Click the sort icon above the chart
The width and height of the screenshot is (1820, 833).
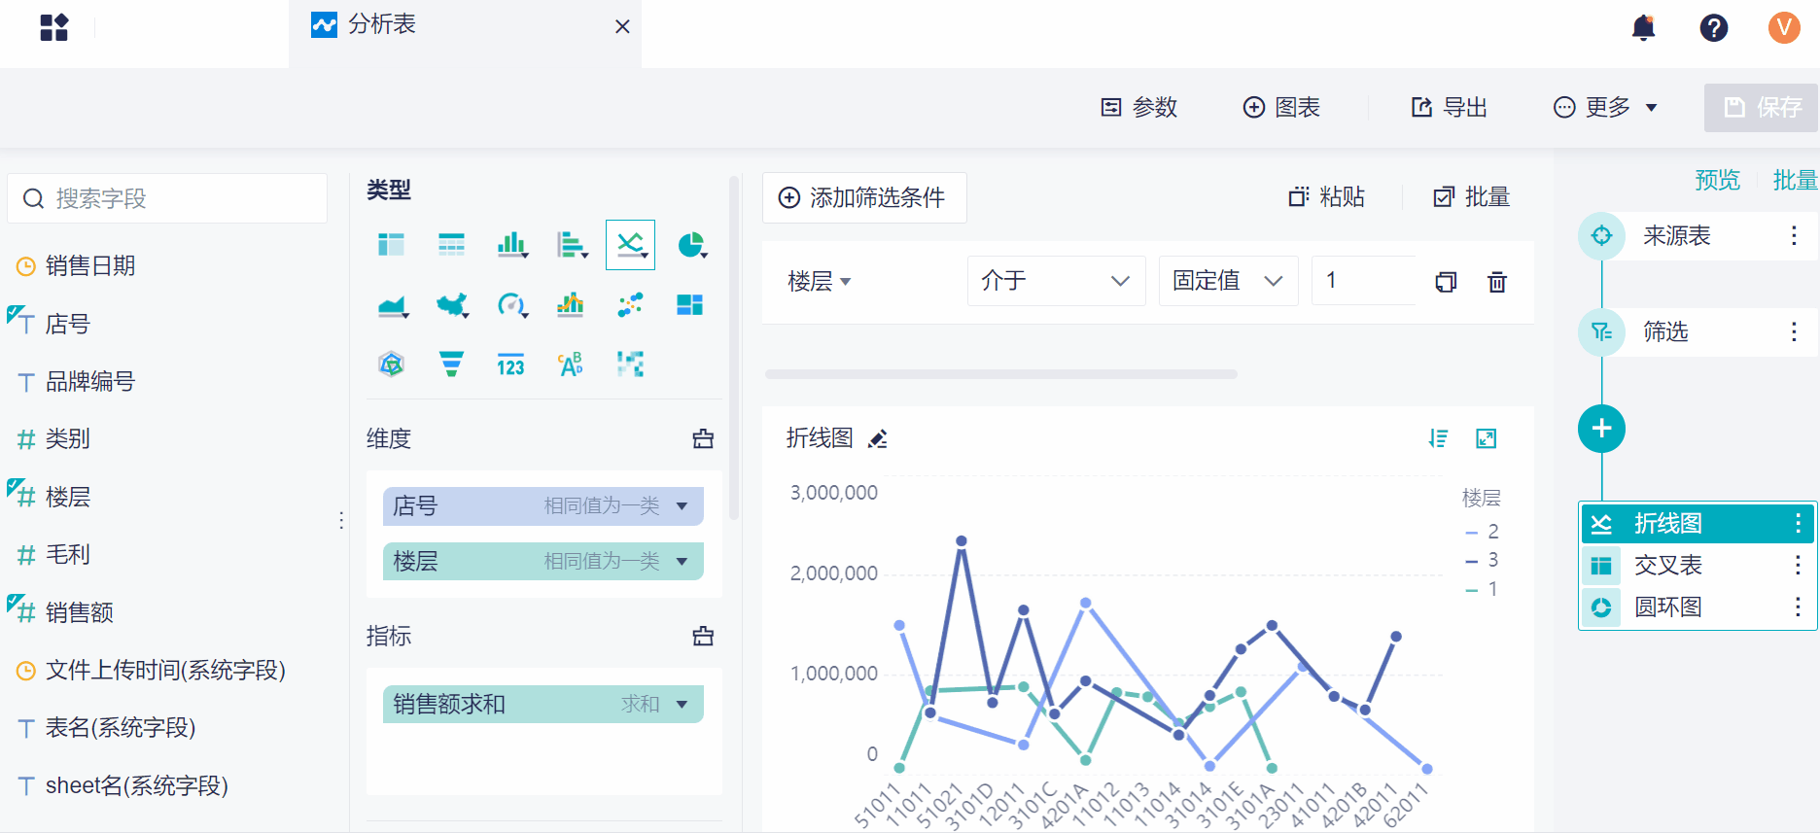pyautogui.click(x=1438, y=439)
